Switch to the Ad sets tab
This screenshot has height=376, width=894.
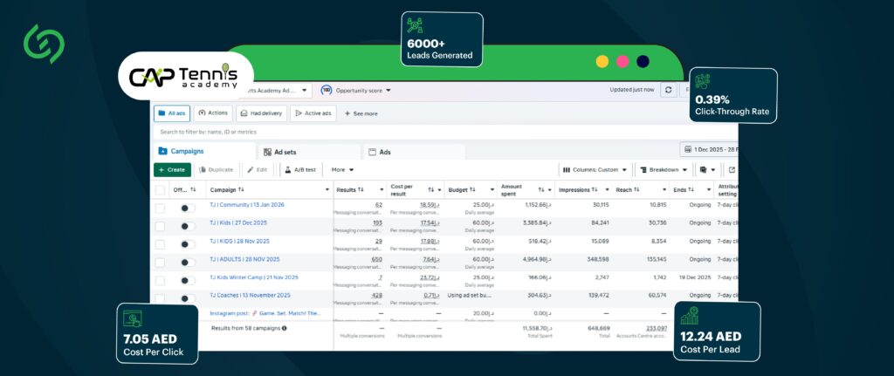pyautogui.click(x=285, y=152)
